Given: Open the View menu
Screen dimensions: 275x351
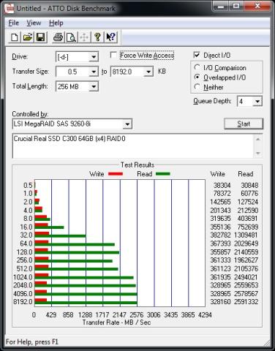Looking at the screenshot, I should click(x=34, y=23).
